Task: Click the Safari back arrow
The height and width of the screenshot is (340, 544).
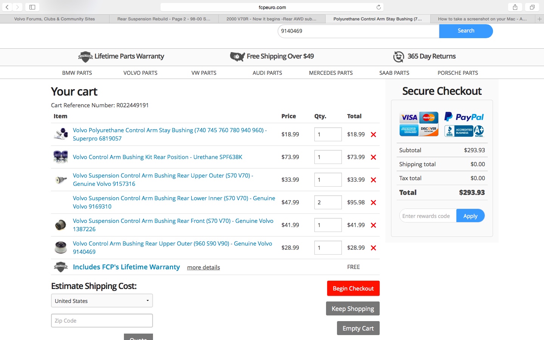Action: click(7, 7)
